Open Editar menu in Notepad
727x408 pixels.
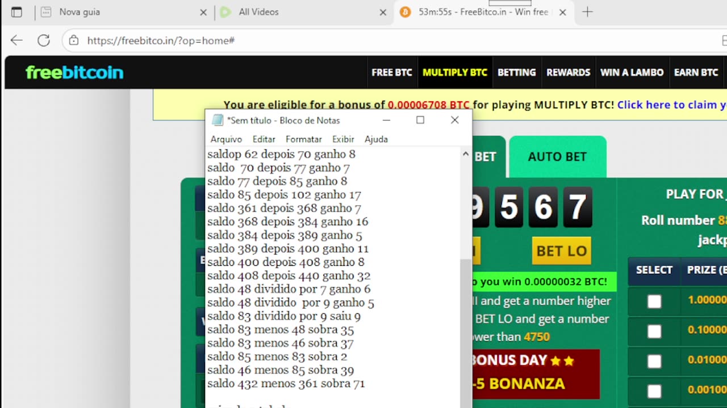[264, 139]
